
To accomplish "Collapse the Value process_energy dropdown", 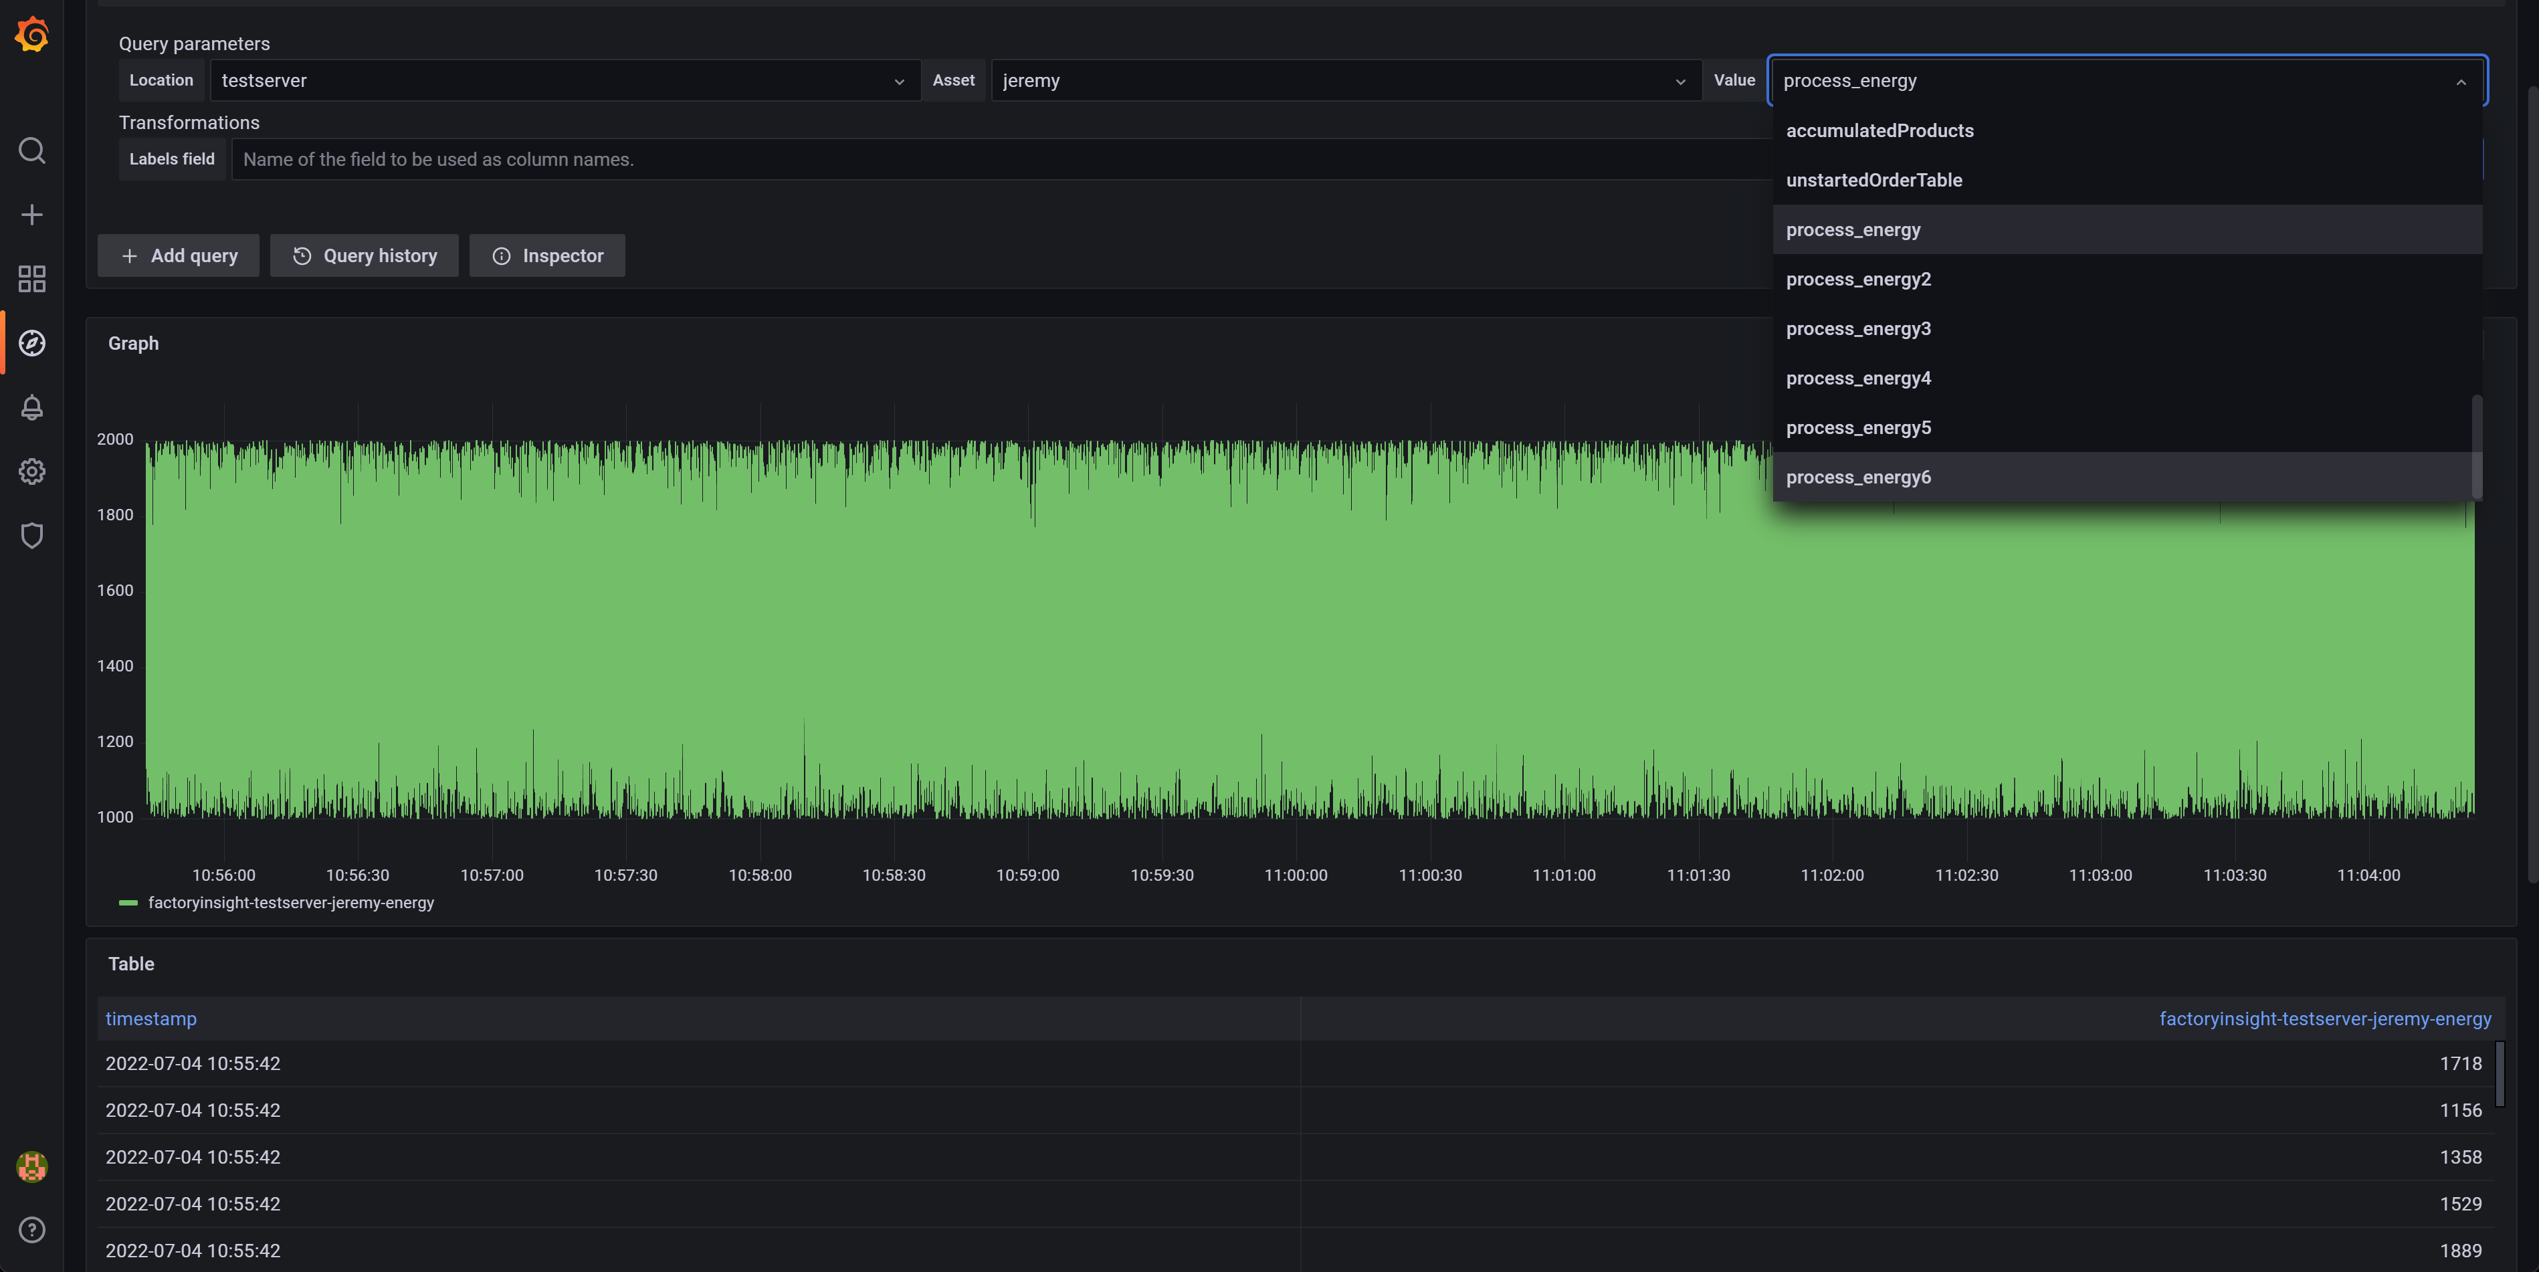I will point(2460,82).
